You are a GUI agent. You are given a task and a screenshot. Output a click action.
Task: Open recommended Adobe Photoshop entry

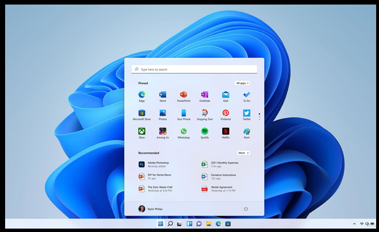[x=154, y=164]
